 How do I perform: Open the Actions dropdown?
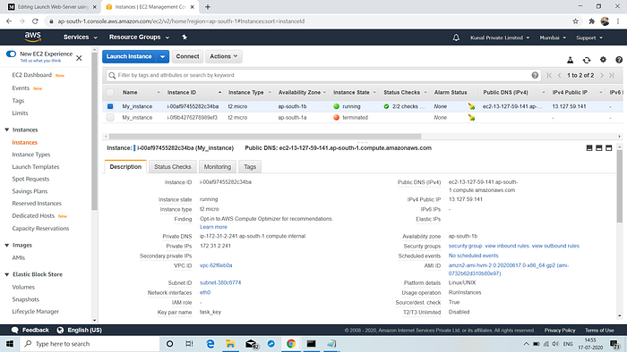coord(224,56)
